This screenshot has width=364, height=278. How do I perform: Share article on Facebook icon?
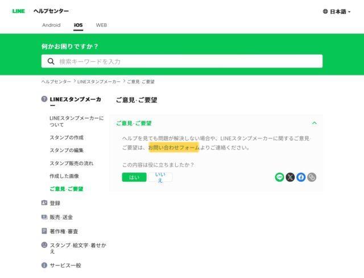click(x=301, y=177)
